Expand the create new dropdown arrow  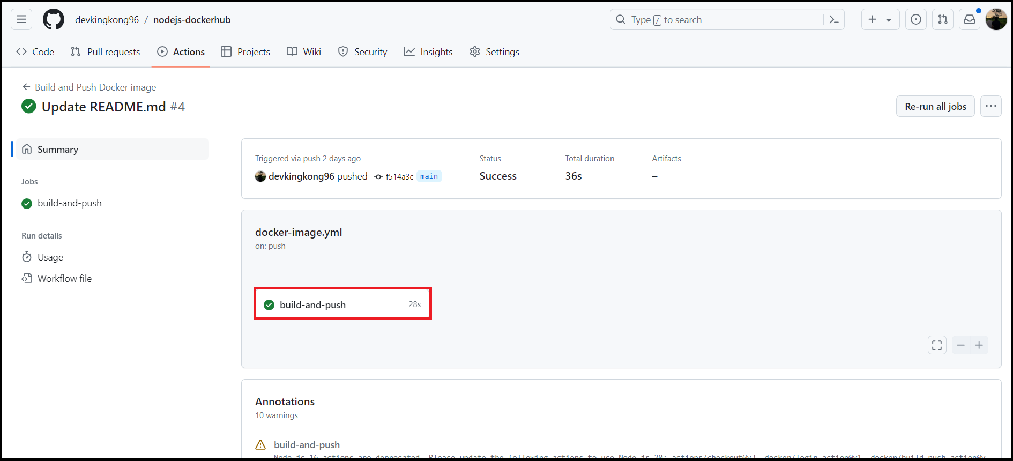[x=889, y=20]
